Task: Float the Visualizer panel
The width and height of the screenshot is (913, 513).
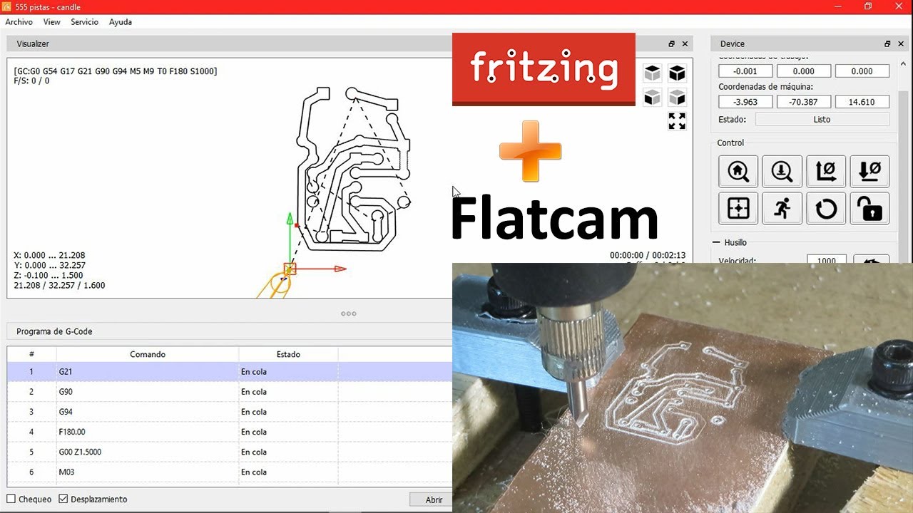Action: point(672,44)
